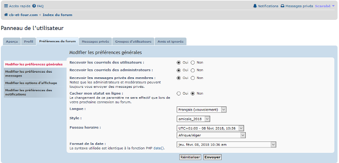Screen dimensions: 339x163
Task: Switch to the Aperçu tab
Action: (12, 41)
